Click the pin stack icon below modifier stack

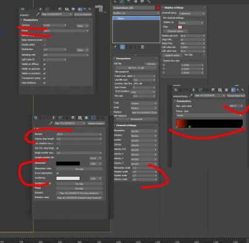(115, 47)
